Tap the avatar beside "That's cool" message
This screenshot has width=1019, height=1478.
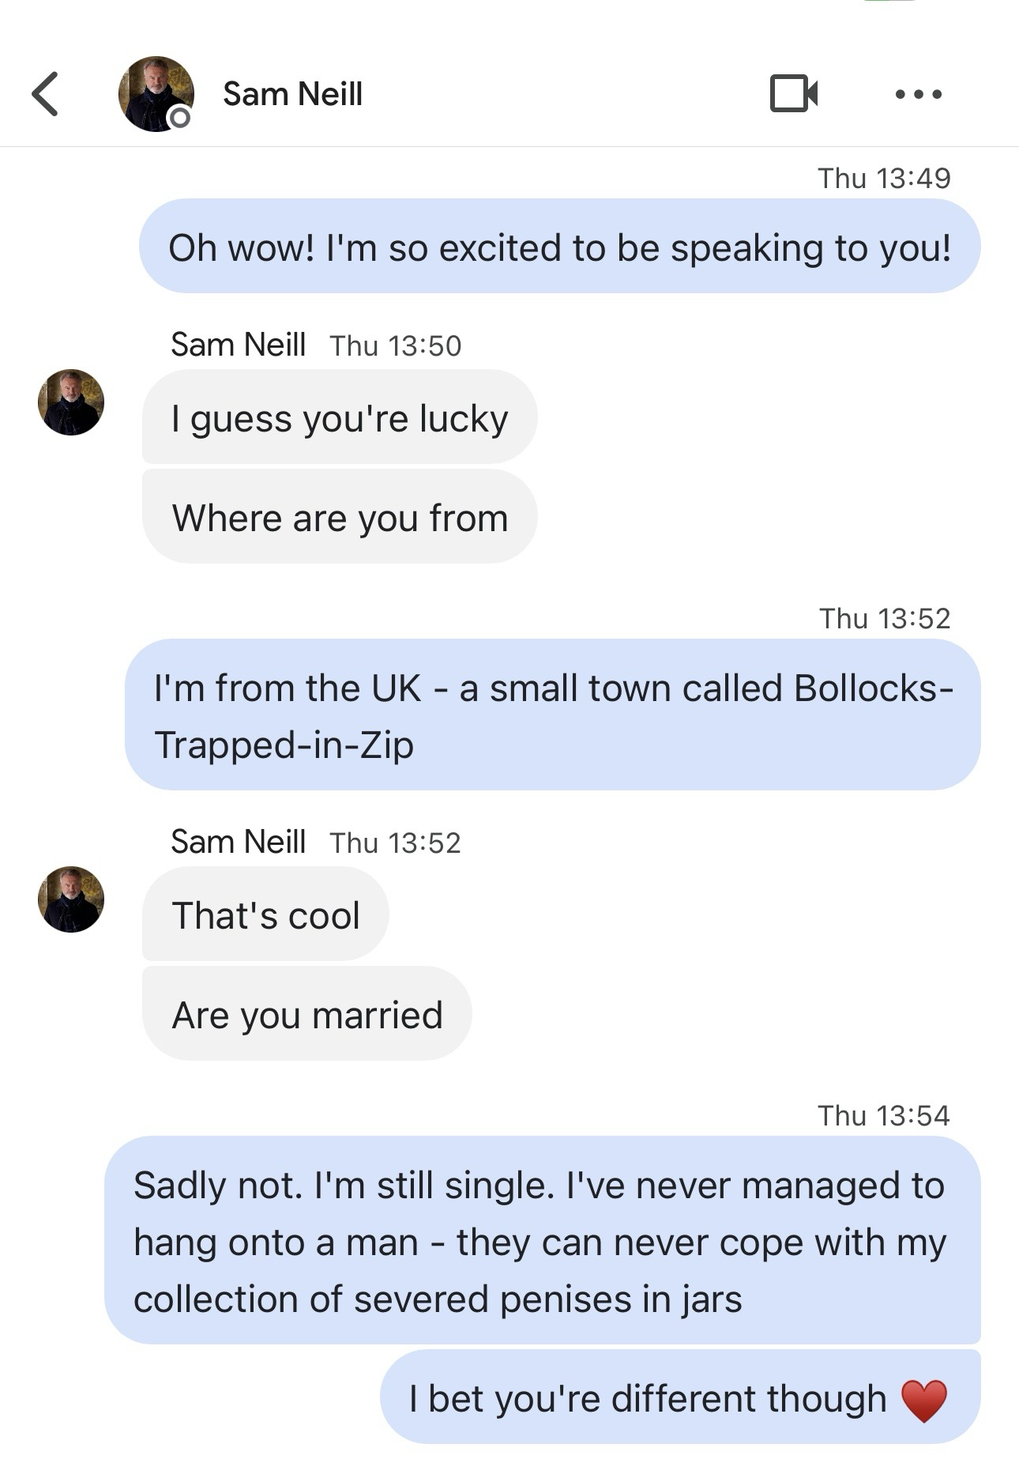click(x=71, y=899)
